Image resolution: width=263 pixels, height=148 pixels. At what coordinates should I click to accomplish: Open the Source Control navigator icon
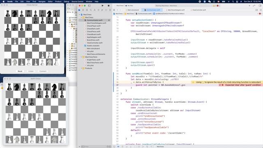[83, 10]
